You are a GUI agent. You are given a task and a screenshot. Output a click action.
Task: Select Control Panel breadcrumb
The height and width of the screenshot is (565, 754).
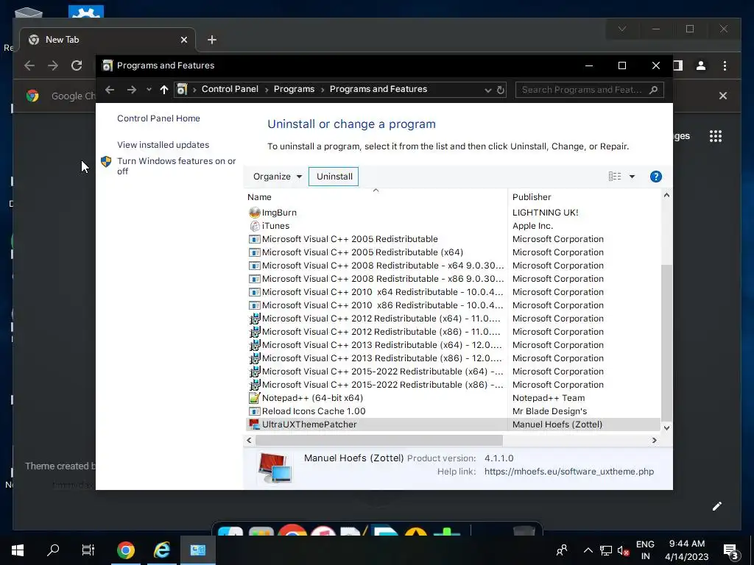point(230,89)
